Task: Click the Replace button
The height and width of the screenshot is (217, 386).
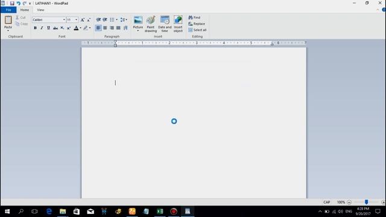Action: coord(197,24)
